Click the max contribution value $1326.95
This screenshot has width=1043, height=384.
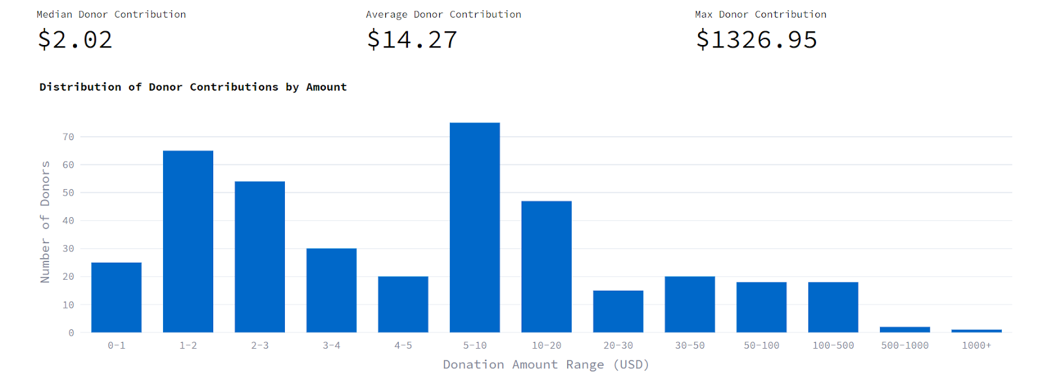coord(756,40)
